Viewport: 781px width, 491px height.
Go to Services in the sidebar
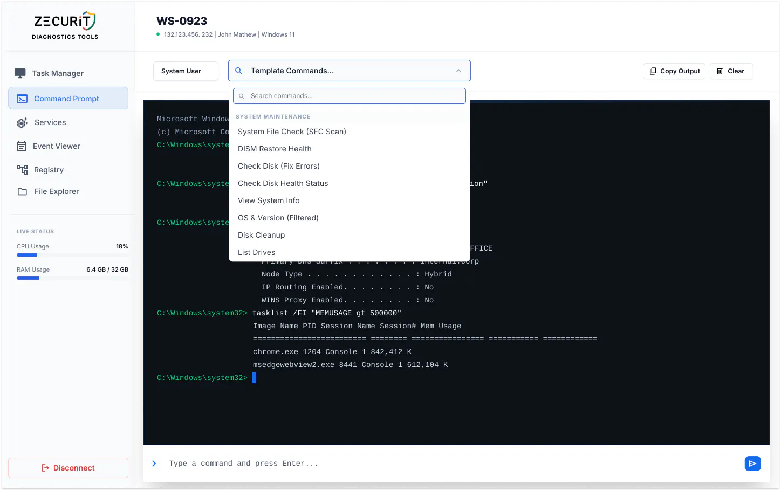(x=68, y=122)
